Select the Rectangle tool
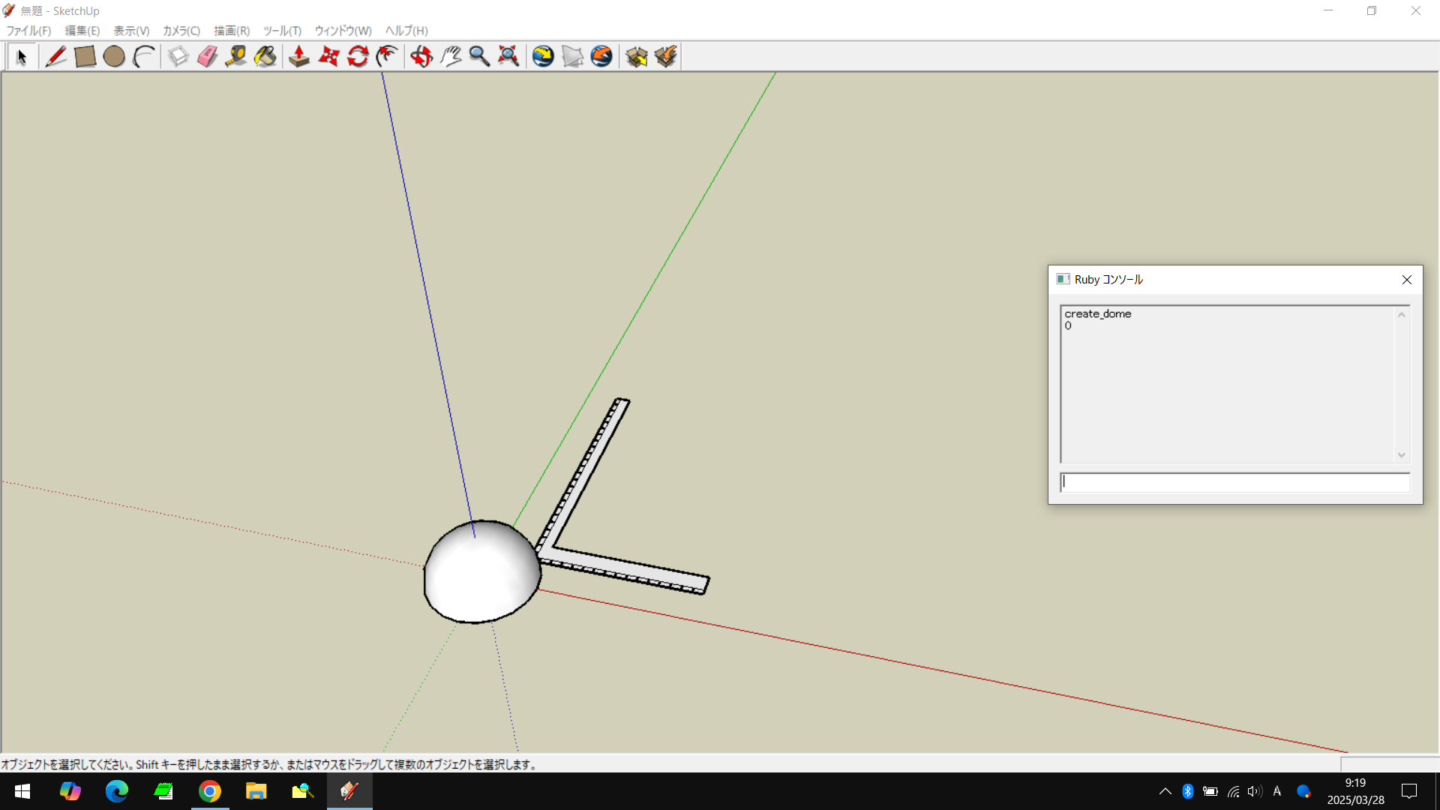1440x810 pixels. 85,57
